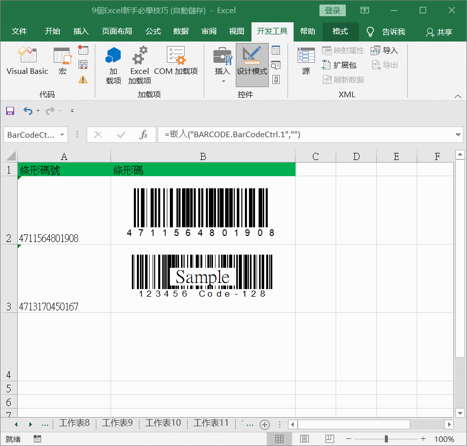Screen dimensions: 467x446
Task: Cancel the formula bar entry
Action: 98,135
